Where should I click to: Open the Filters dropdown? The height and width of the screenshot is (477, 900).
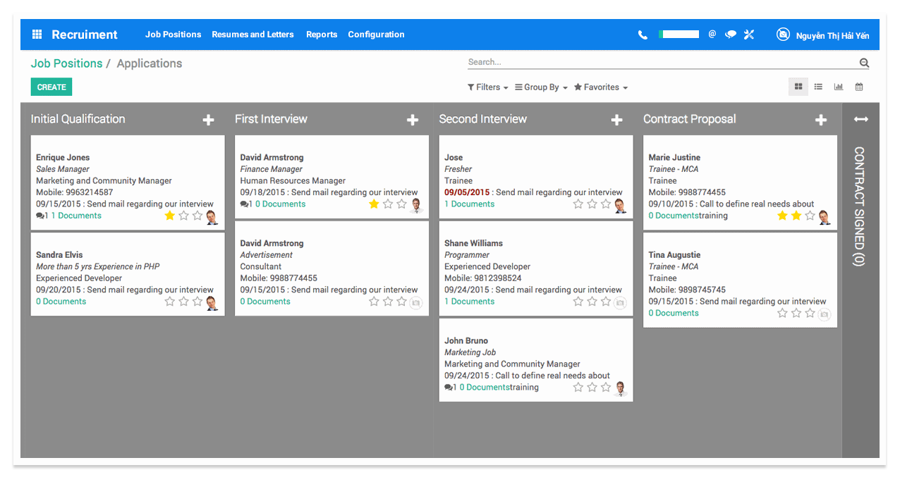click(487, 87)
